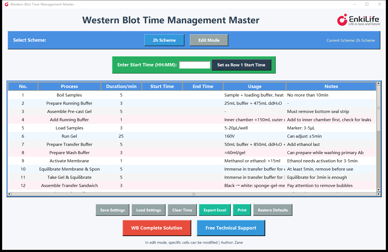Viewport: 388px width, 252px height.
Task: Click the horizontal scroll right arrow
Action: tap(379, 194)
